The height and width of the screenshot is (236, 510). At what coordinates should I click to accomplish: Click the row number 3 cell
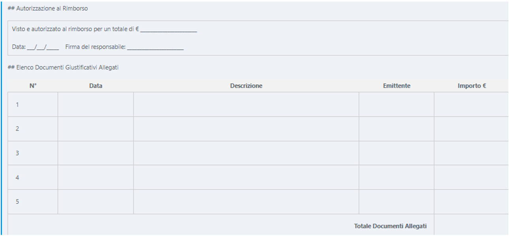tap(33, 153)
